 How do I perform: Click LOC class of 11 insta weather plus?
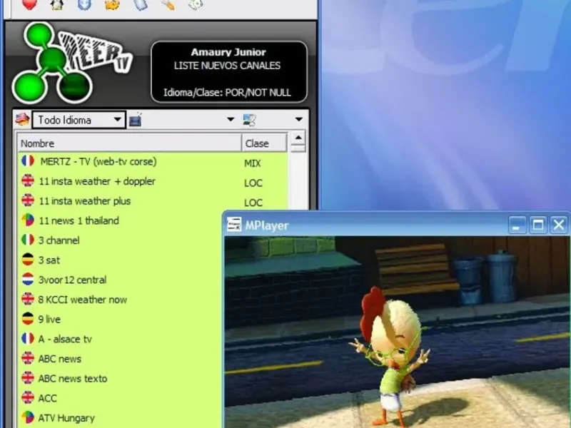click(253, 203)
